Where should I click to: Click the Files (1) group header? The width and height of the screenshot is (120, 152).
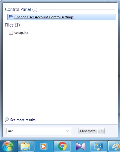pyautogui.click(x=12, y=25)
